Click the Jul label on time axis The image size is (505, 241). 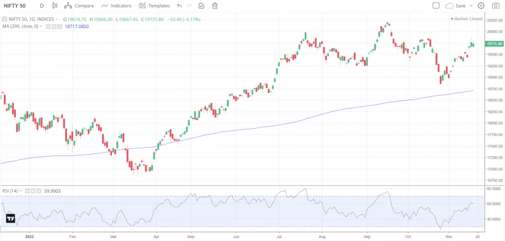click(x=279, y=236)
